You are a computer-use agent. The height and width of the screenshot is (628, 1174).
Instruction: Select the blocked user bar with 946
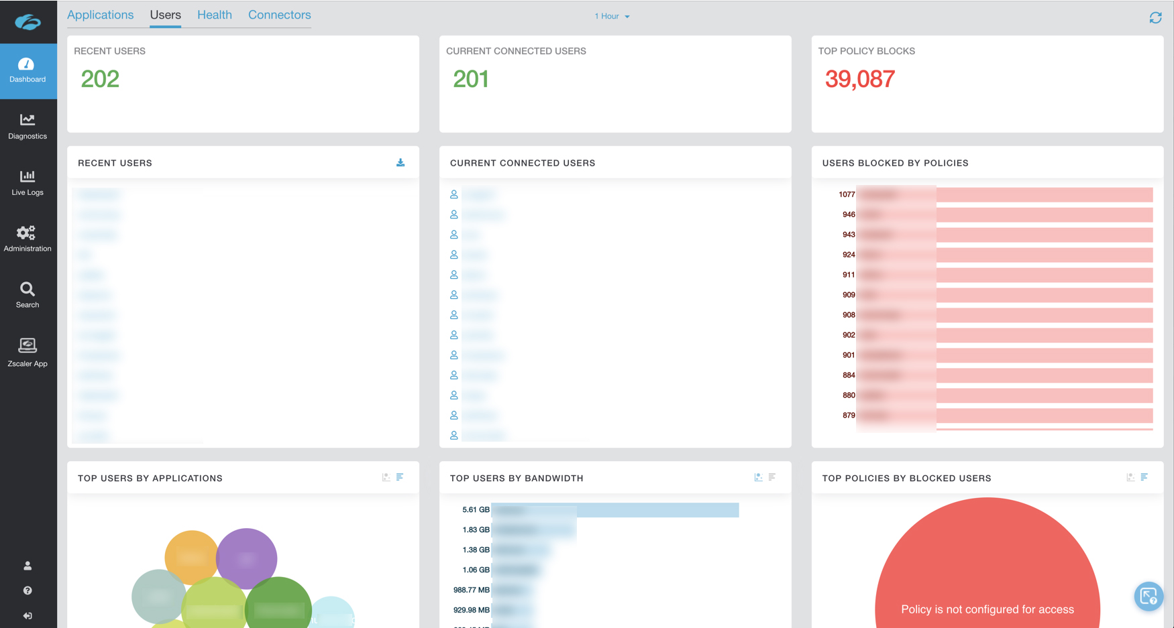[x=1004, y=214]
